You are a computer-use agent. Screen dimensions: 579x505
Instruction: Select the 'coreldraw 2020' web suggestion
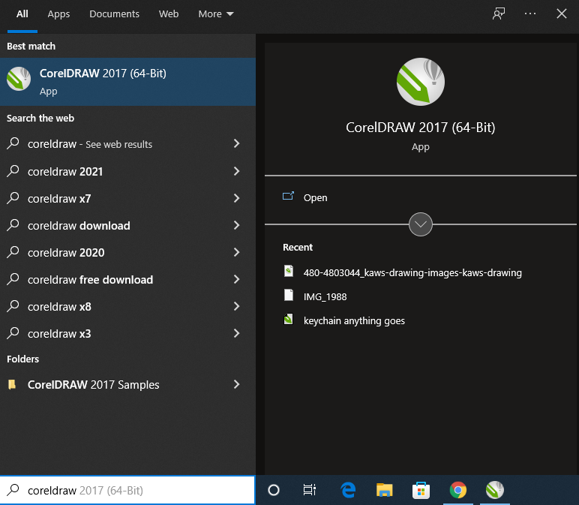click(127, 252)
